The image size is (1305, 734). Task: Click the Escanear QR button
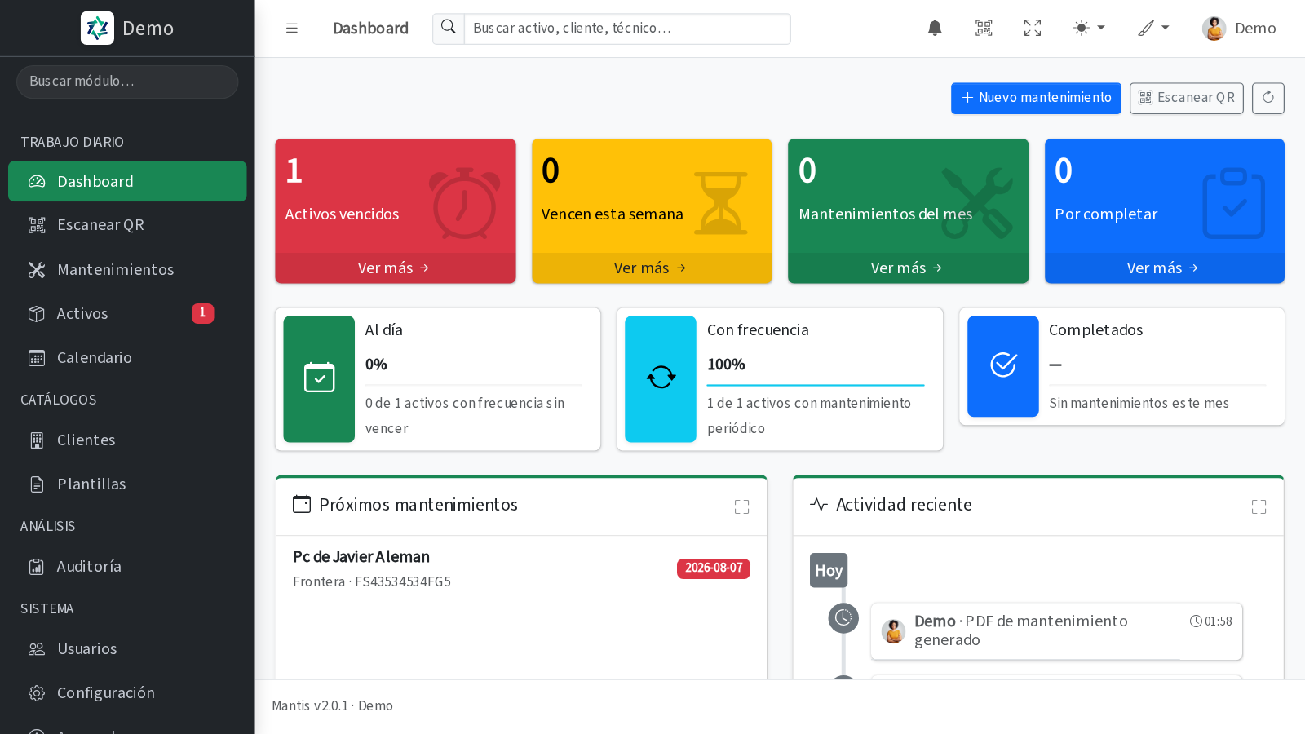click(1187, 98)
